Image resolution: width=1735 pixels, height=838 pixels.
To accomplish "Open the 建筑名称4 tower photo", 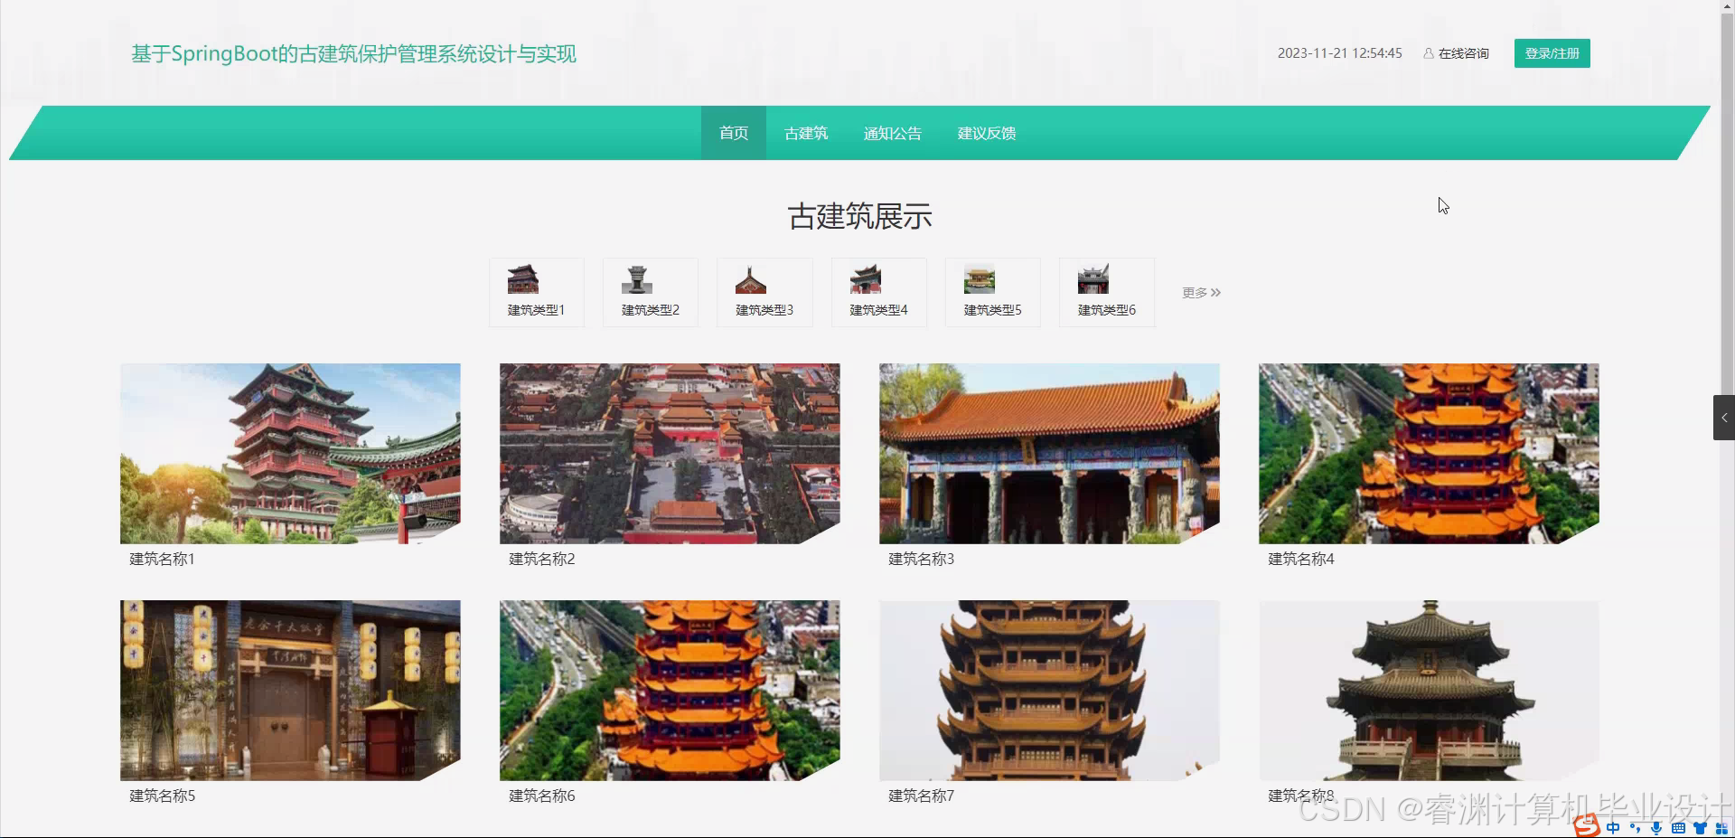I will coord(1429,454).
